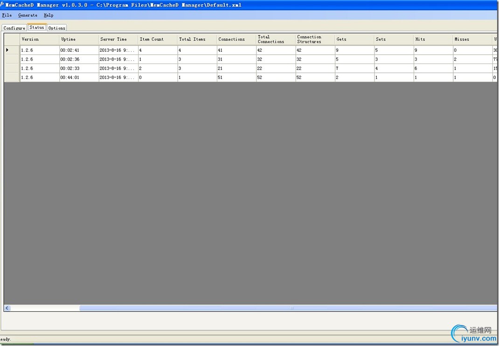Click the left scroll arrow of horizontal scrollbar
The image size is (499, 346).
(x=7, y=308)
